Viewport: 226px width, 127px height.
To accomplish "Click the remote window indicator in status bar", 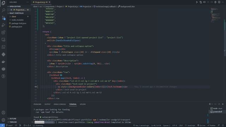I will 2,126.
